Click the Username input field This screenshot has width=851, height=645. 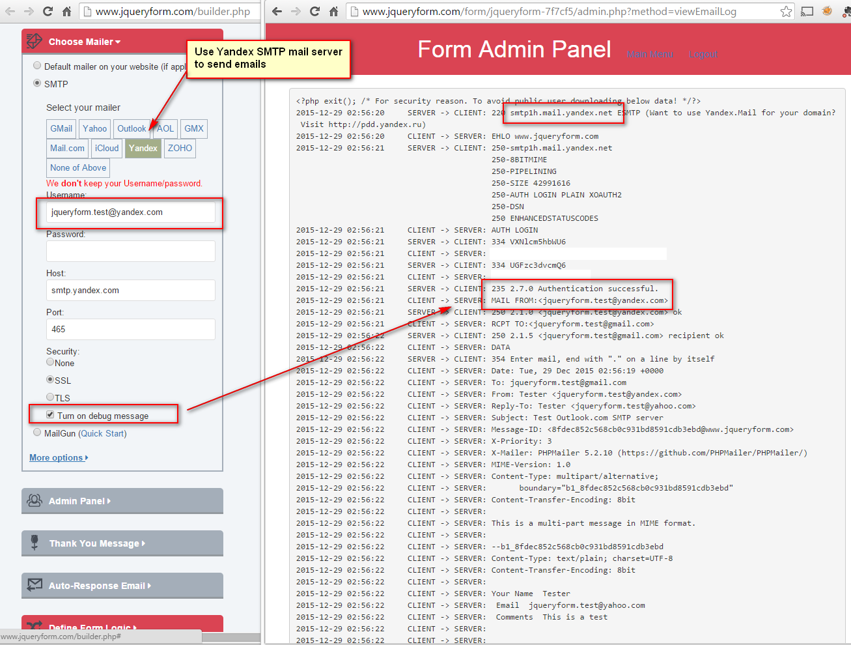131,212
